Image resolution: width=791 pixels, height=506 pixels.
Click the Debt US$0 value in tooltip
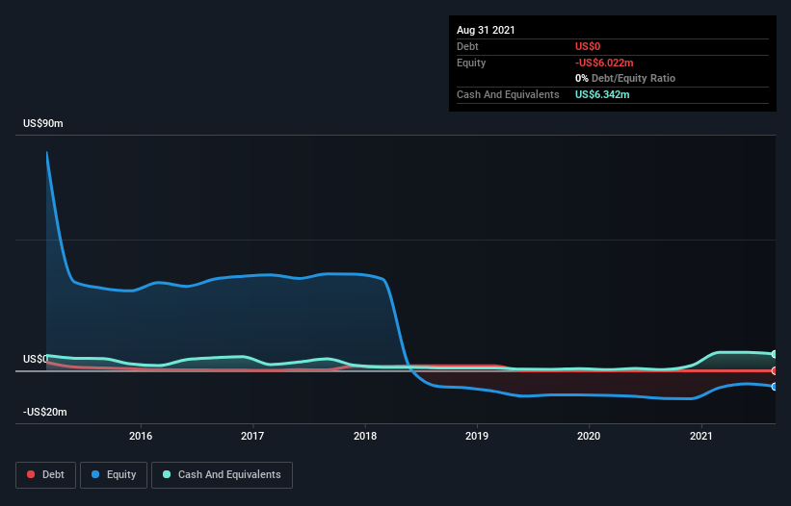click(588, 46)
